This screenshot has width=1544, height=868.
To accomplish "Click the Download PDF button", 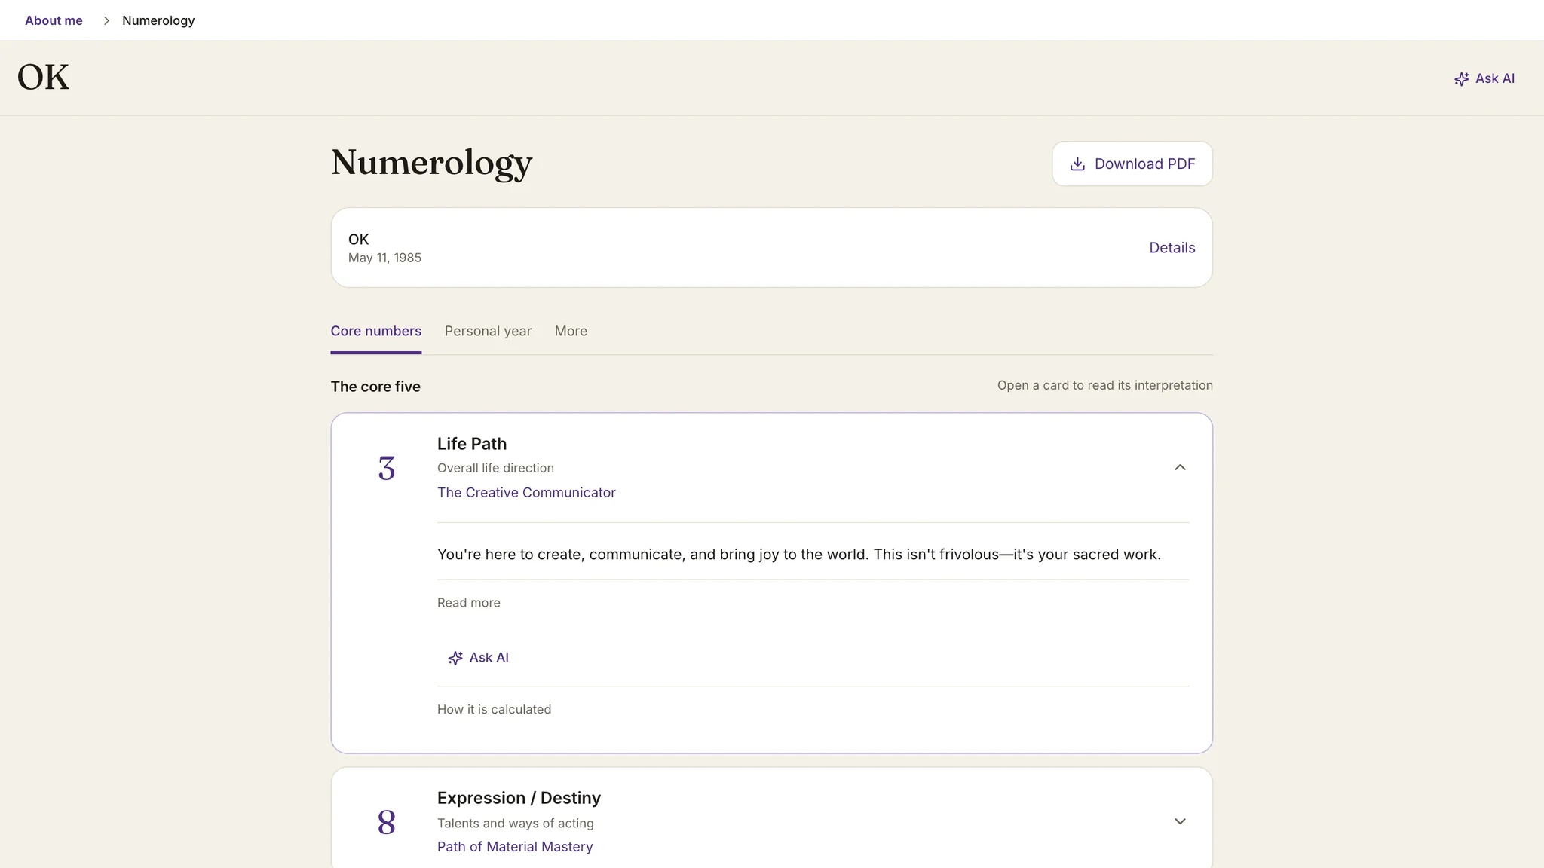I will (x=1132, y=164).
